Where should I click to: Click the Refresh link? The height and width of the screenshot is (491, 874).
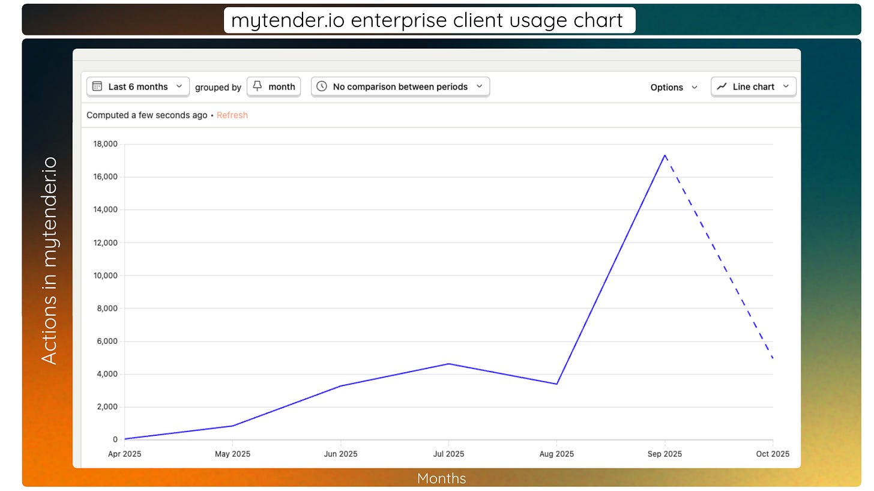point(232,115)
